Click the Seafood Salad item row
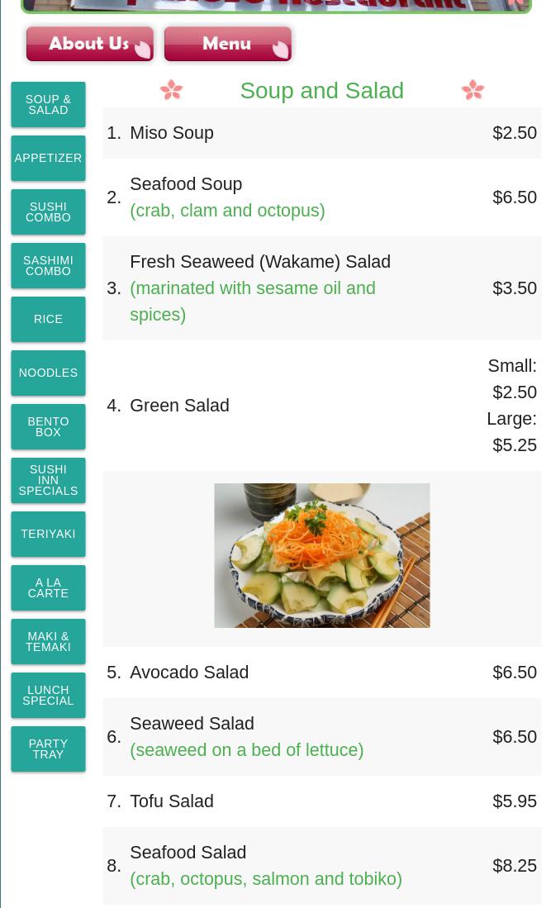 (322, 866)
